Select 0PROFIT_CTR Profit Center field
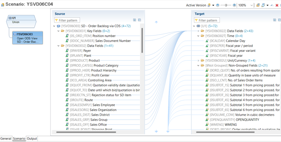The height and width of the screenshot is (142, 281). click(x=87, y=75)
